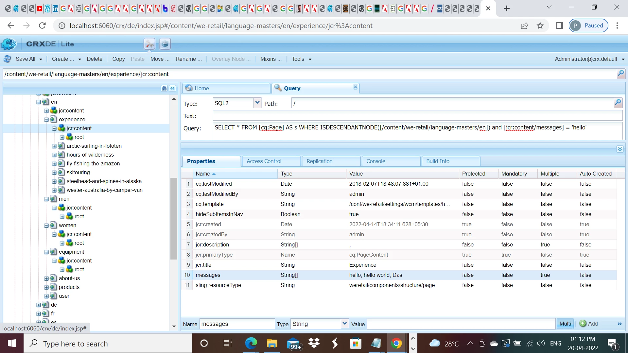Click the property Value input field
628x353 pixels.
461,324
